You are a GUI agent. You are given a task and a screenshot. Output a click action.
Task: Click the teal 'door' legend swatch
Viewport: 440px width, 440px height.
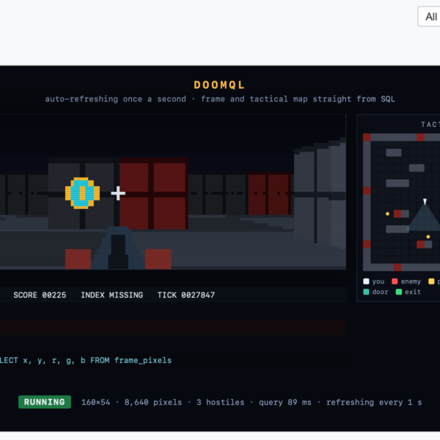[x=366, y=292]
